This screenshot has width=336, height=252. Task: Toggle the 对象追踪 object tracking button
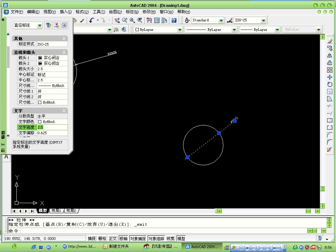pos(156,238)
